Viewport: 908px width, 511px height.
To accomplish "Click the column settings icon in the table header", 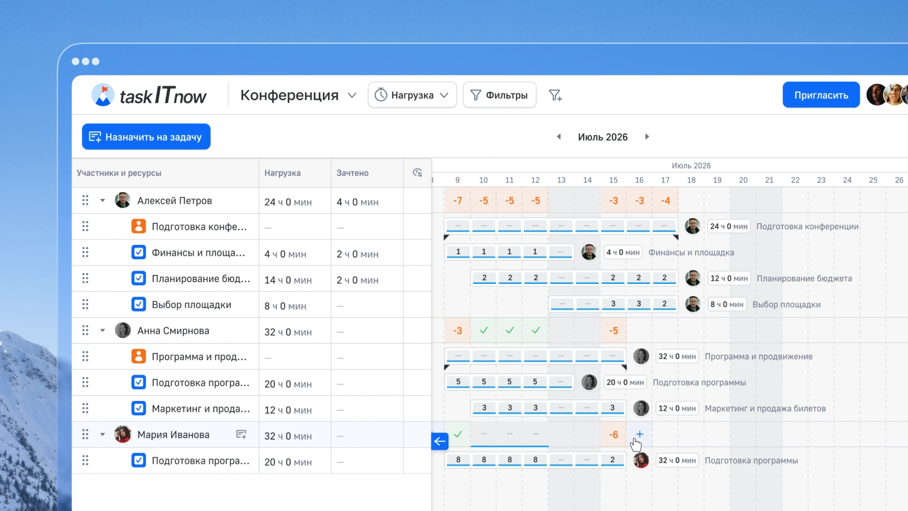I will (417, 173).
